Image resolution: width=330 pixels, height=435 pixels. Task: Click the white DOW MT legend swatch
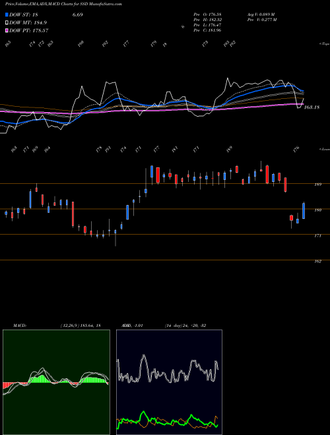7,23
